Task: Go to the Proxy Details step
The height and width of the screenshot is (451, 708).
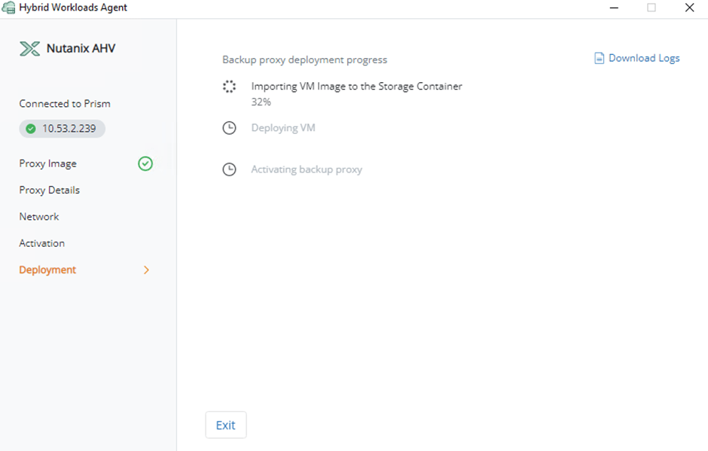Action: (50, 190)
